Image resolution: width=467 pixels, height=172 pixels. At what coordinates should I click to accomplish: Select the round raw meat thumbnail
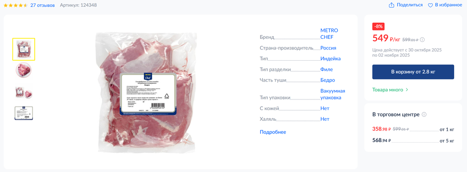click(x=24, y=70)
